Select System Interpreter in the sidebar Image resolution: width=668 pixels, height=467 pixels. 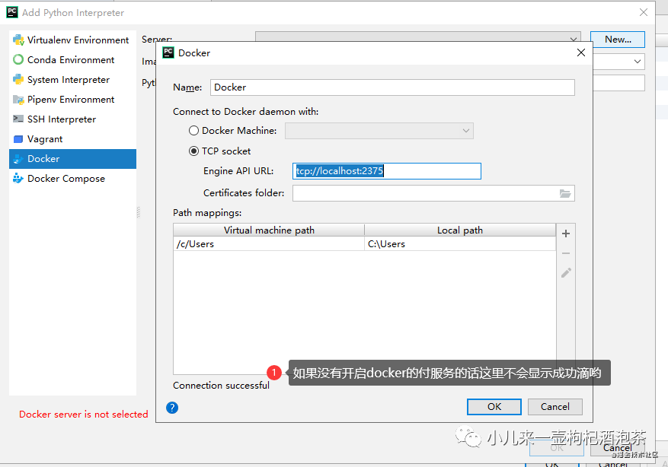[72, 80]
